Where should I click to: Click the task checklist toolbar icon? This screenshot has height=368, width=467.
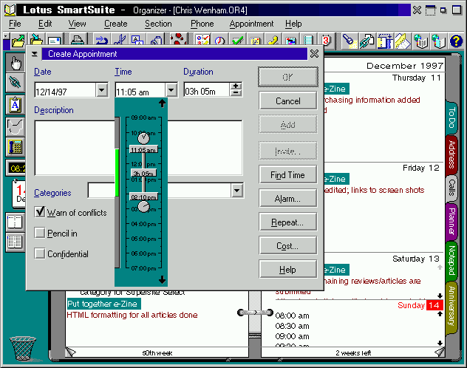pos(202,41)
